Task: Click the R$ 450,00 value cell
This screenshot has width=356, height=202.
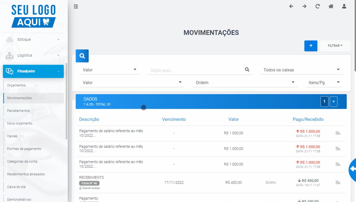Action: [x=233, y=182]
